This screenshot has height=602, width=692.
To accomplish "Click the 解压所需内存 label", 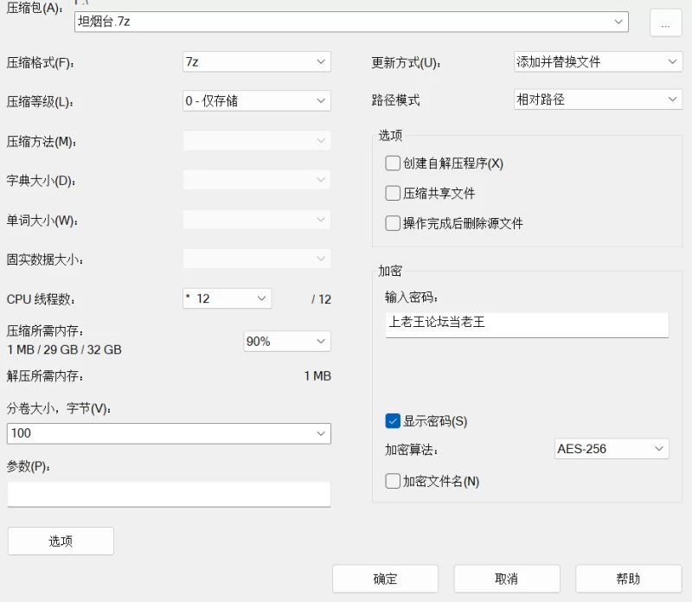I will click(x=45, y=376).
